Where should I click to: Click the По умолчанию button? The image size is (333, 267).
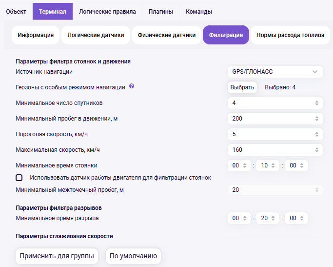click(133, 256)
